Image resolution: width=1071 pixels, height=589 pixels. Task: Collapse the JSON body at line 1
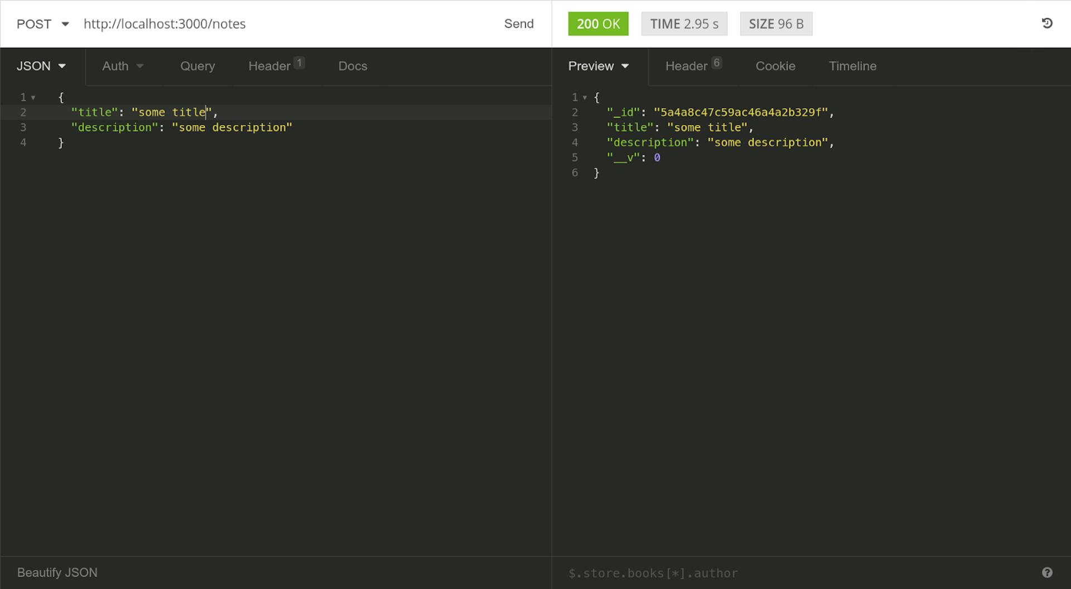(32, 97)
